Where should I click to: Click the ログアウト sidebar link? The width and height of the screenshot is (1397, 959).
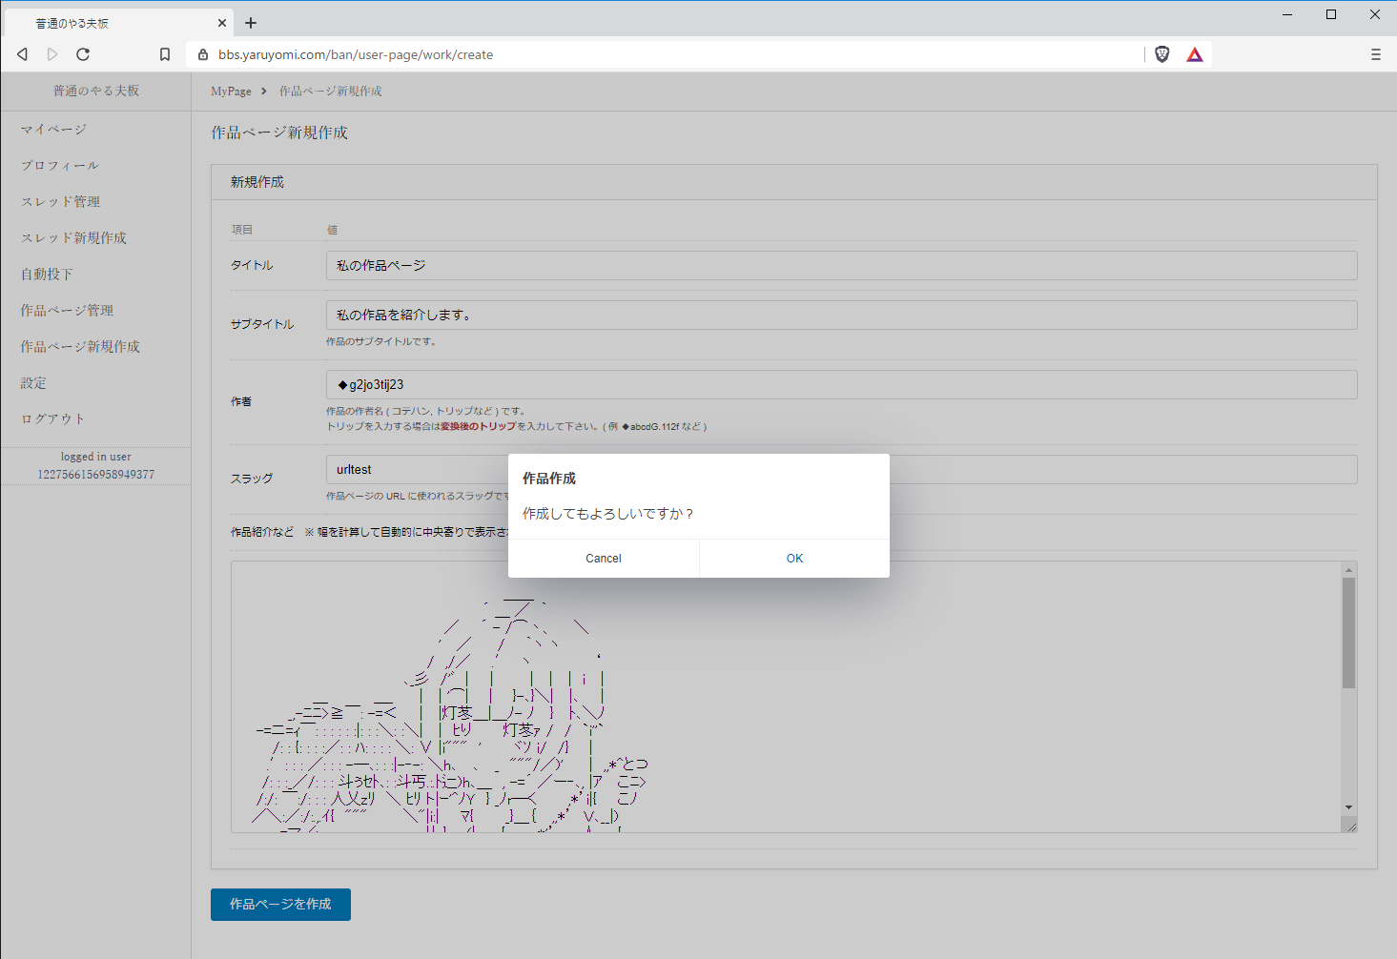click(x=53, y=419)
